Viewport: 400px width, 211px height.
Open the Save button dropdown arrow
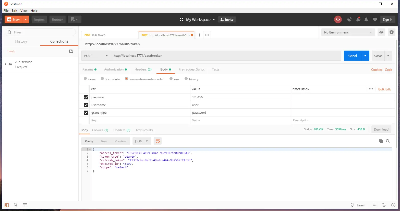pos(388,56)
